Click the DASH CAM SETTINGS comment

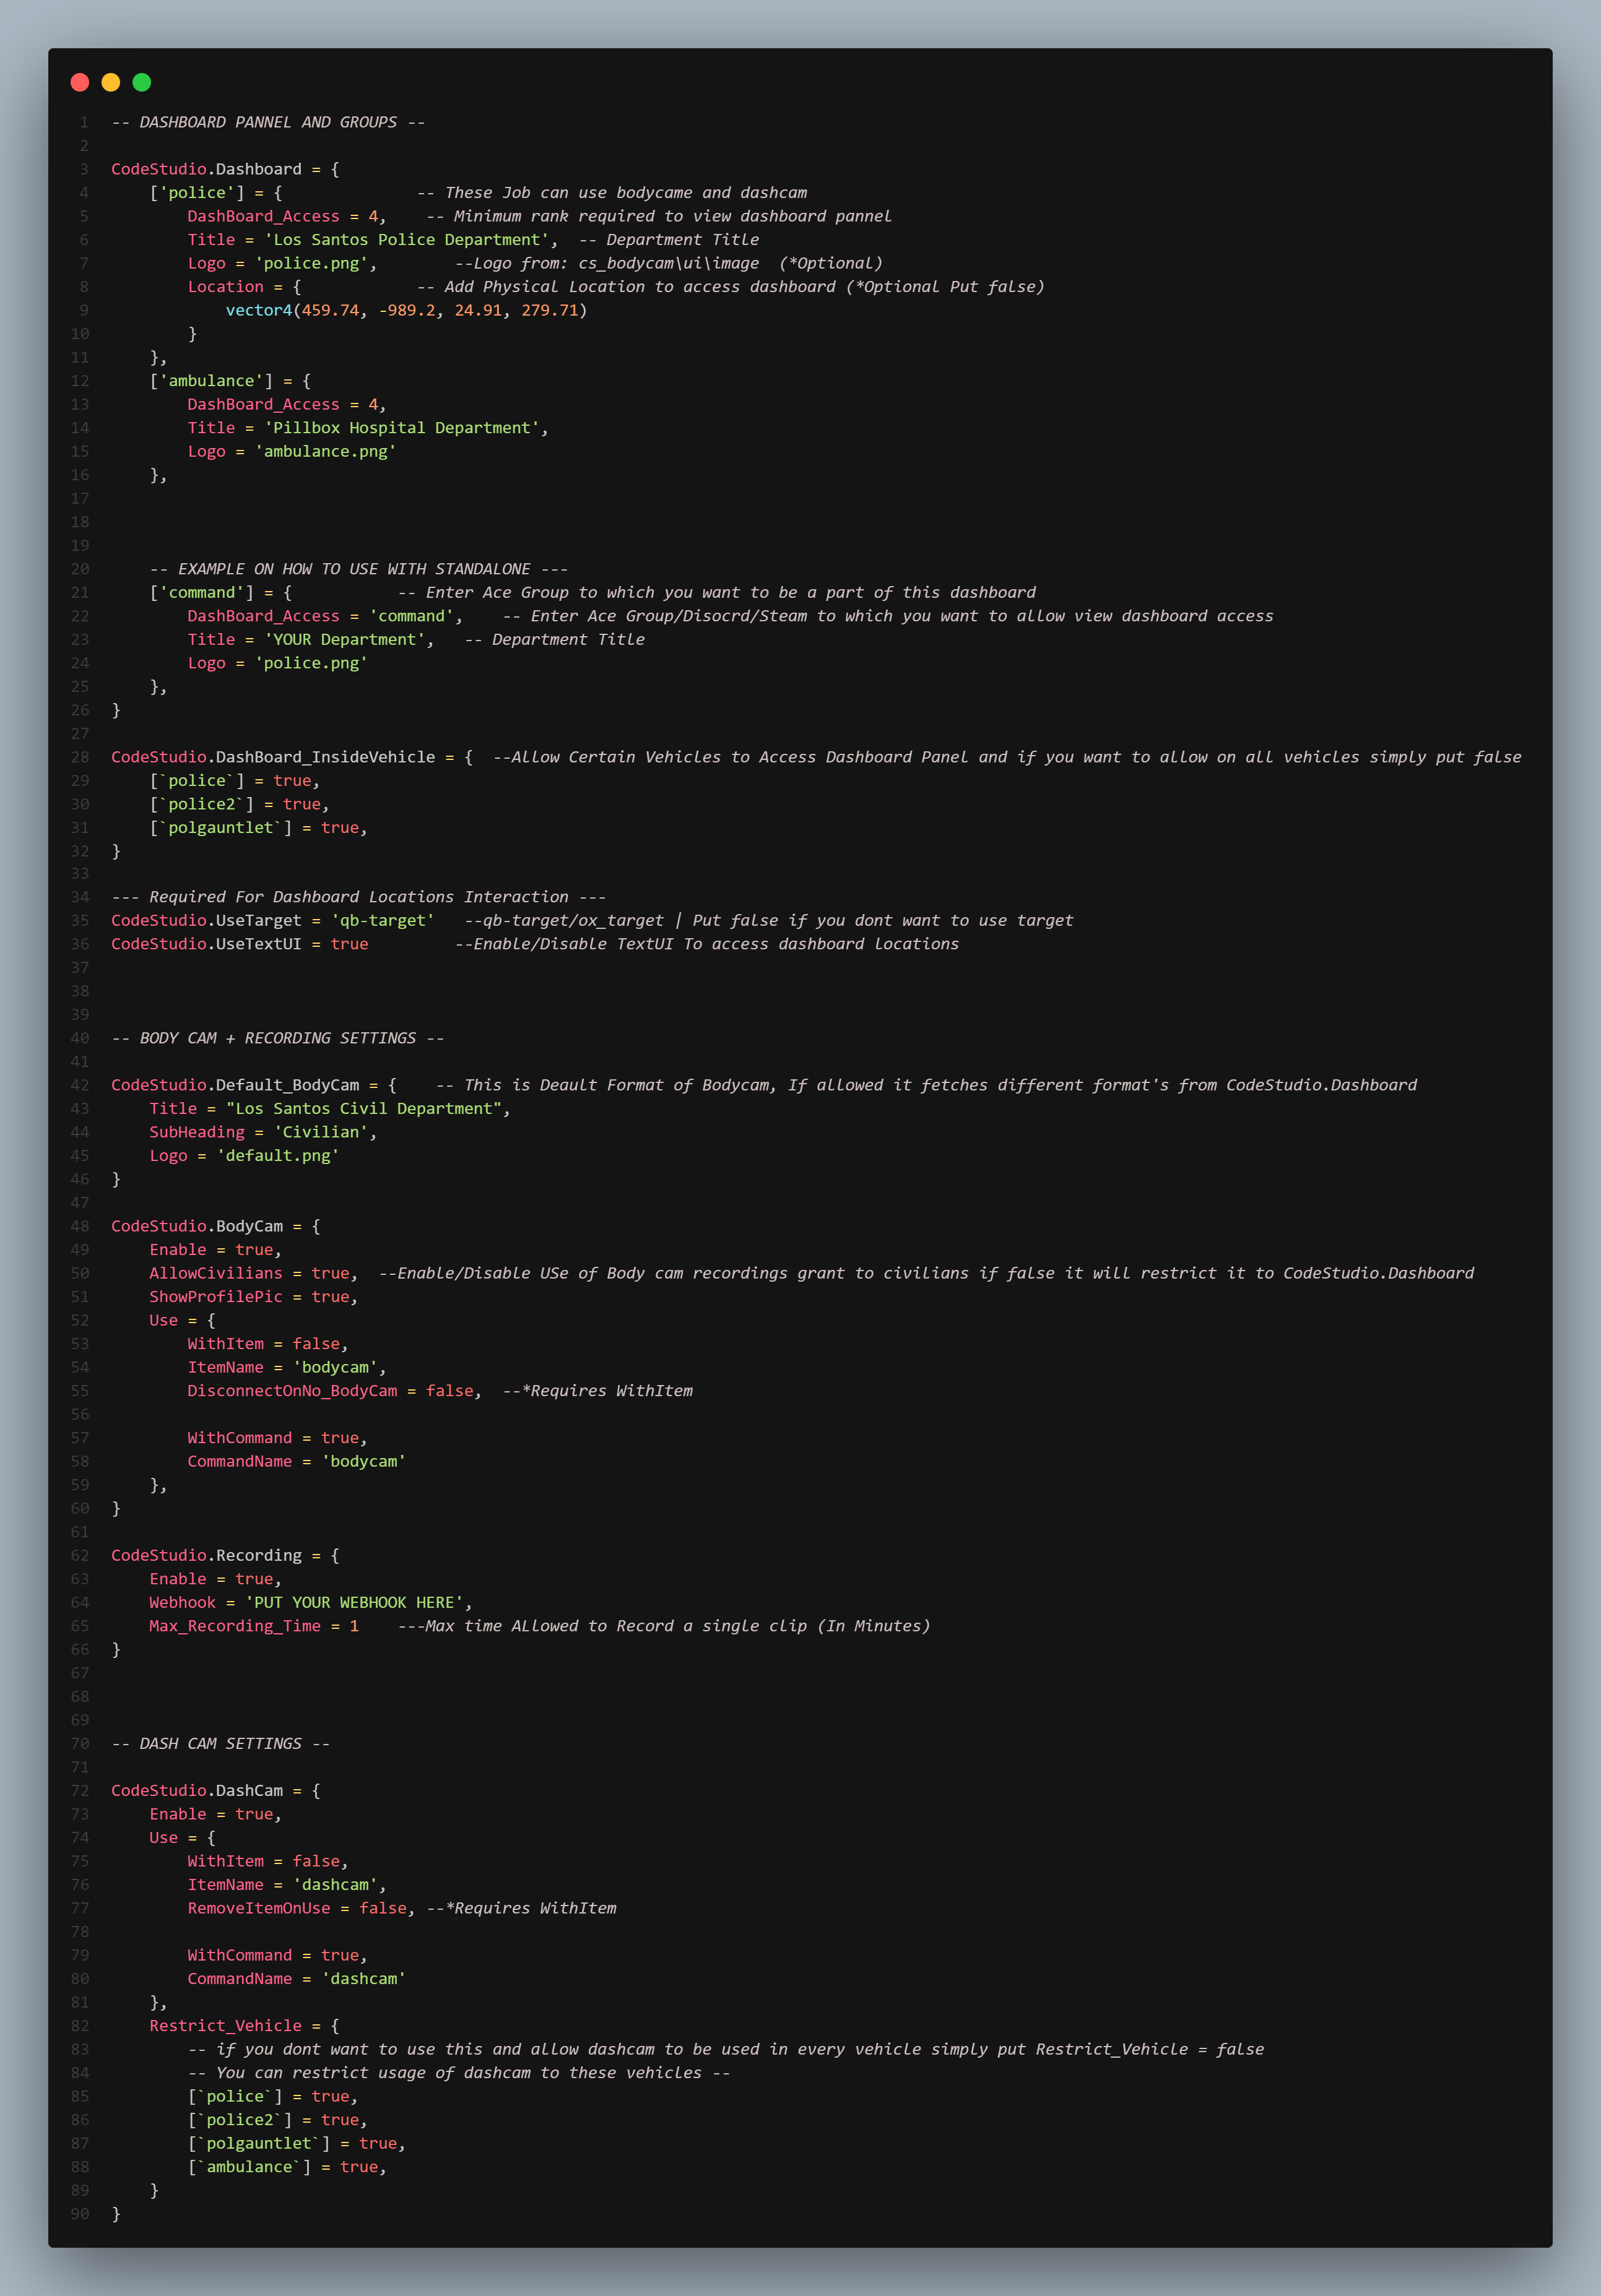click(x=220, y=1744)
